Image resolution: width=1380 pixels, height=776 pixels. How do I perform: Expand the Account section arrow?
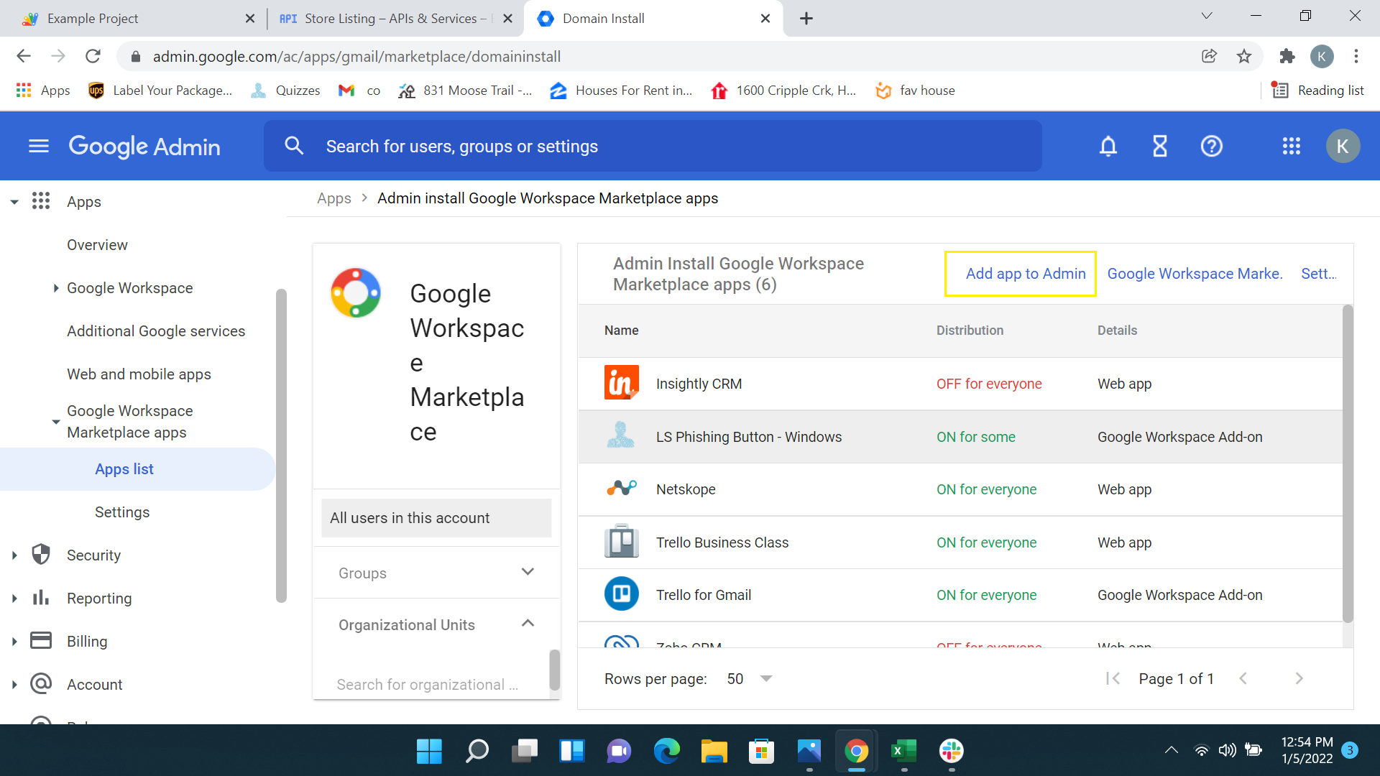tap(14, 685)
